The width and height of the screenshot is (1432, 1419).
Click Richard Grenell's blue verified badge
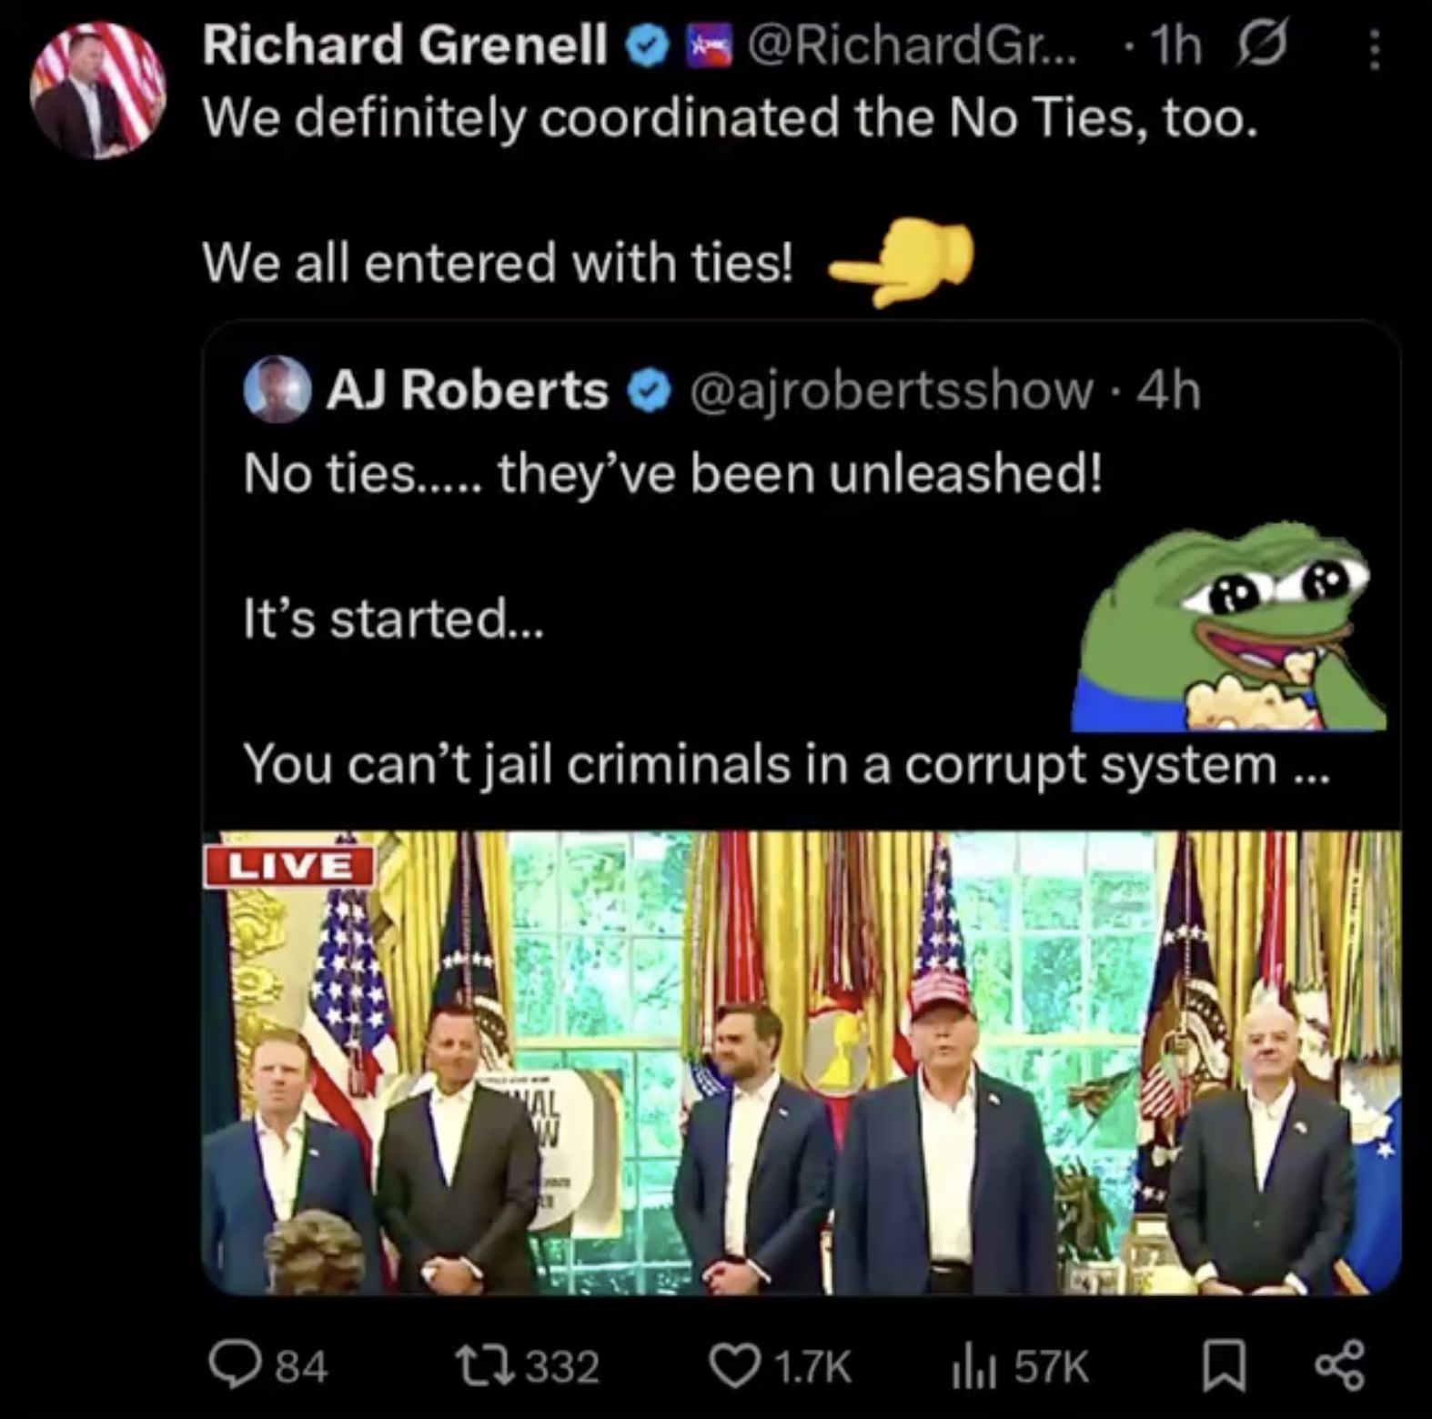coord(647,47)
